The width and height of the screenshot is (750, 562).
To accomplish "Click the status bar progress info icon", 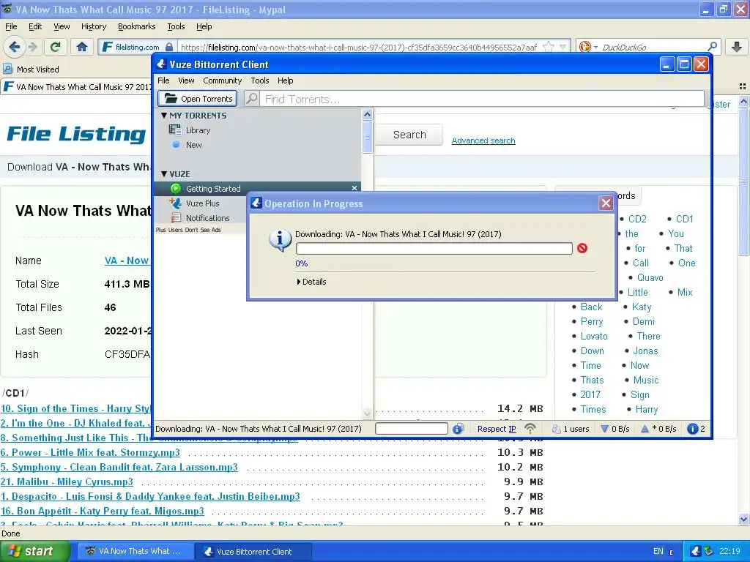I will pyautogui.click(x=458, y=429).
